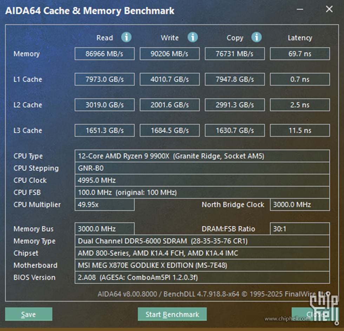Click the L2 Cache Latency 2.5 ns box

[300, 105]
